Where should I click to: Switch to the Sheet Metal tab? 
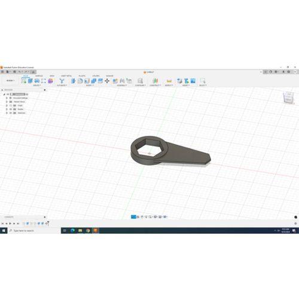66,76
